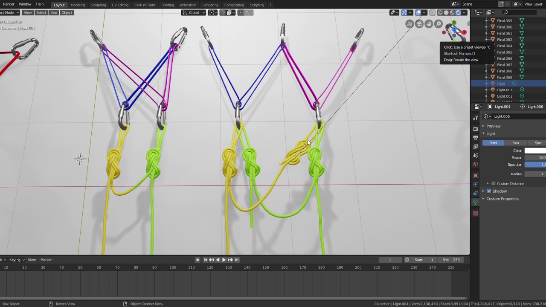Screen dimensions: 546x307
Task: Expand the Preview panel
Action: click(493, 126)
